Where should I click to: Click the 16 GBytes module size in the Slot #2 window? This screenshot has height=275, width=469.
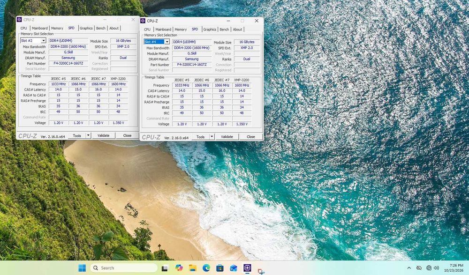point(123,41)
